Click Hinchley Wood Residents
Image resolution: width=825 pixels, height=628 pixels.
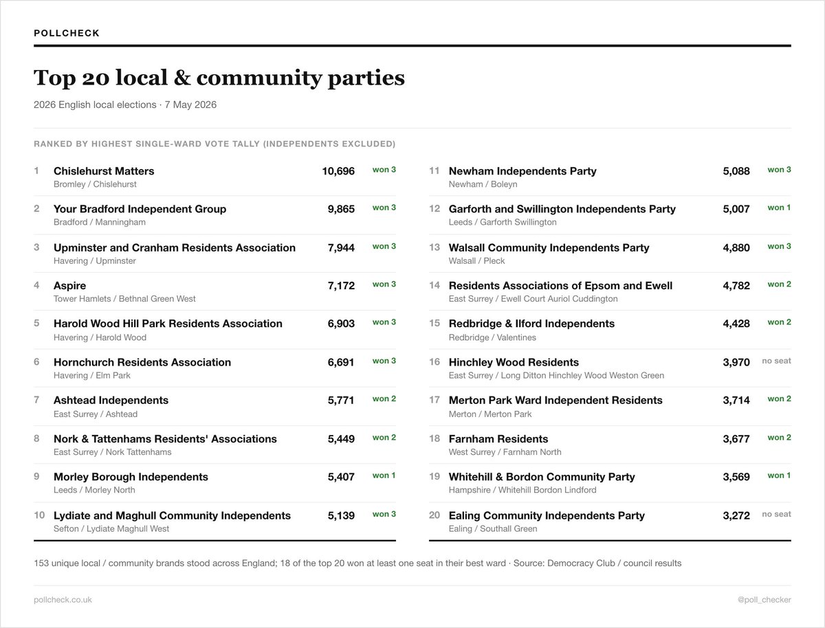click(514, 362)
